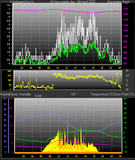Select 1000 on the barometer axis
This screenshot has height=160, width=135.
pyautogui.click(x=125, y=36)
